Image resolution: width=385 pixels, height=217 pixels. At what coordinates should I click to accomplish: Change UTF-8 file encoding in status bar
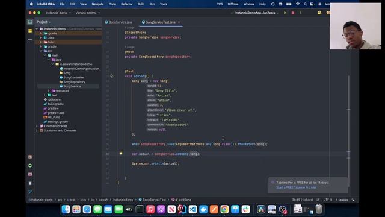(x=327, y=200)
